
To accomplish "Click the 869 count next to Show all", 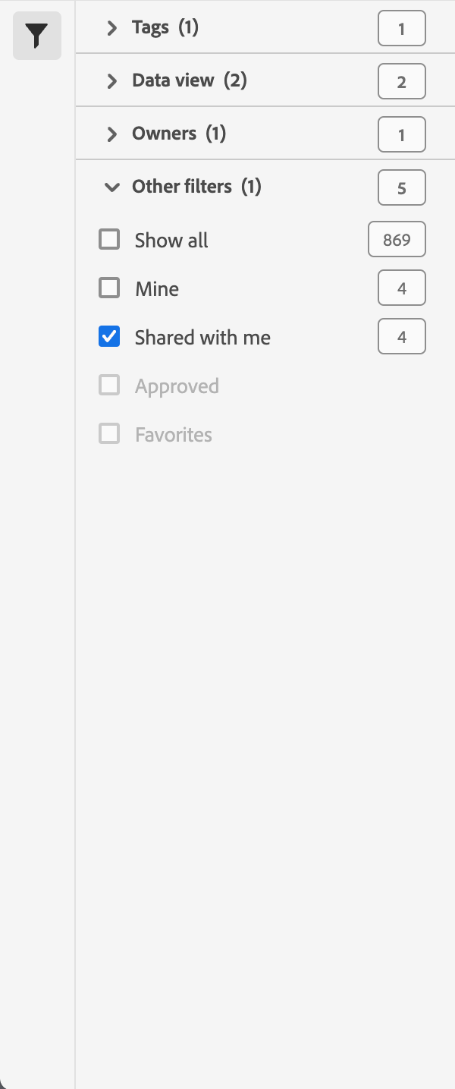I will [397, 240].
